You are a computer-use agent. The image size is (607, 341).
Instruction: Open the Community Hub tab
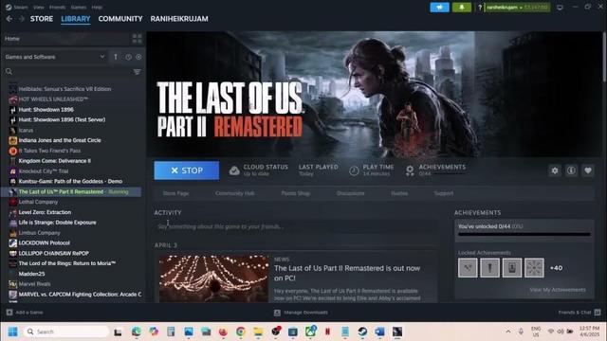(x=234, y=193)
